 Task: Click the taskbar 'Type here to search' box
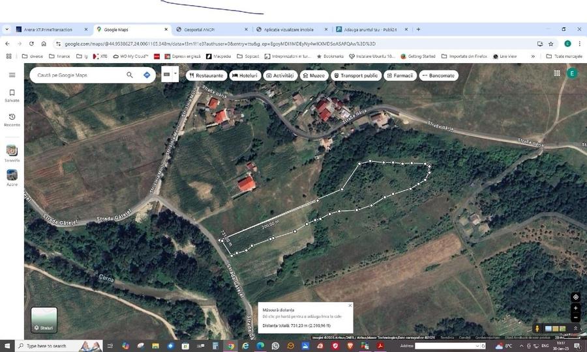[x=59, y=346]
